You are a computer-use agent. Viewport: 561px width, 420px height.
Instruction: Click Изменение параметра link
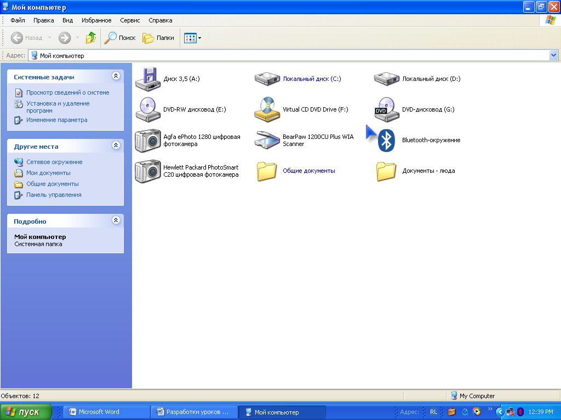[x=56, y=120]
